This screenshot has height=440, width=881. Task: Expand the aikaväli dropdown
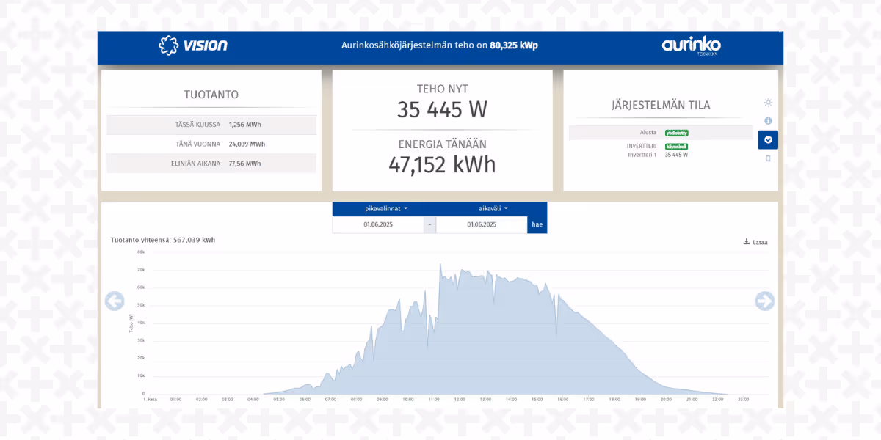[x=490, y=208]
